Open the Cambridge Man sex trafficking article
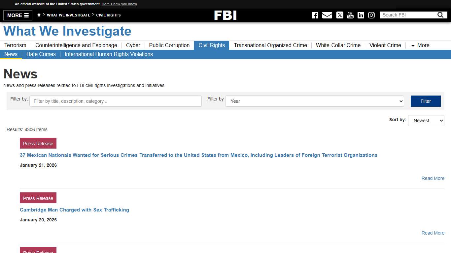 point(75,210)
